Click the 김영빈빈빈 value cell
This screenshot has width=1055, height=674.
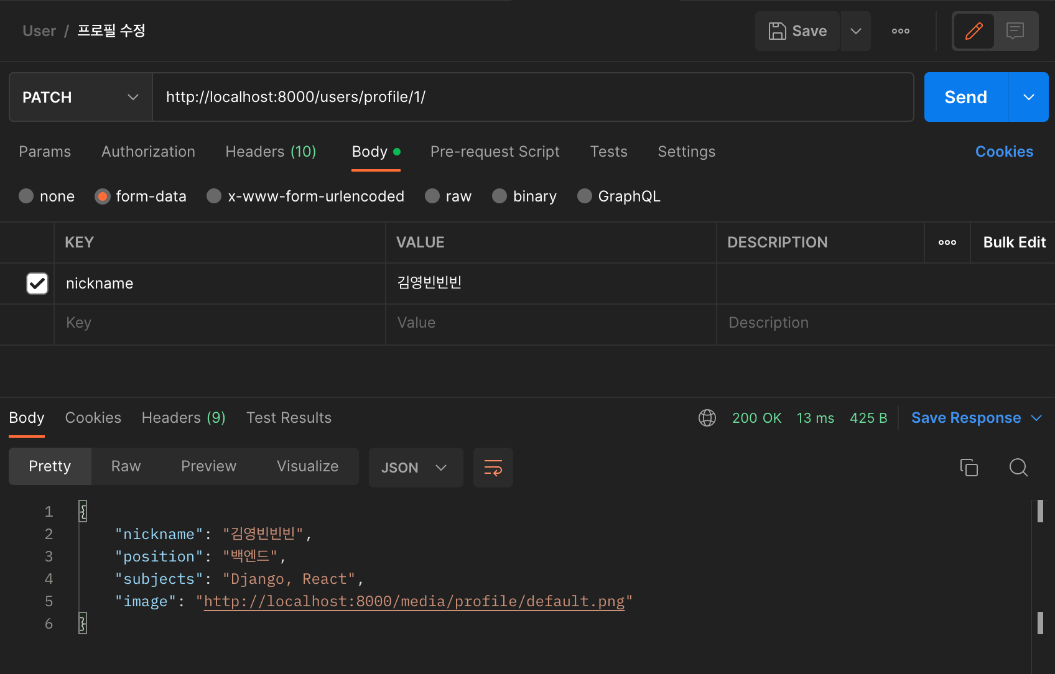(x=551, y=284)
